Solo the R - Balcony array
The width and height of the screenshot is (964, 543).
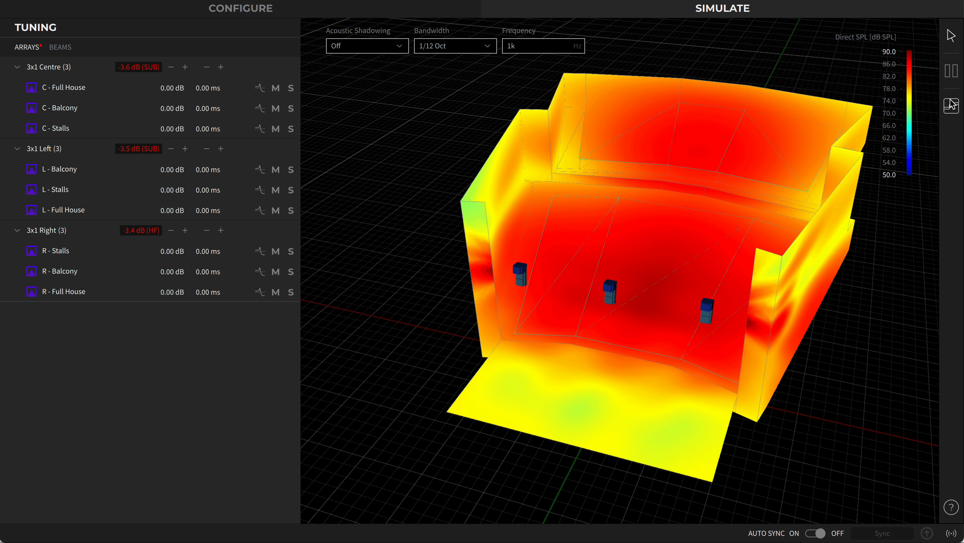(x=291, y=272)
